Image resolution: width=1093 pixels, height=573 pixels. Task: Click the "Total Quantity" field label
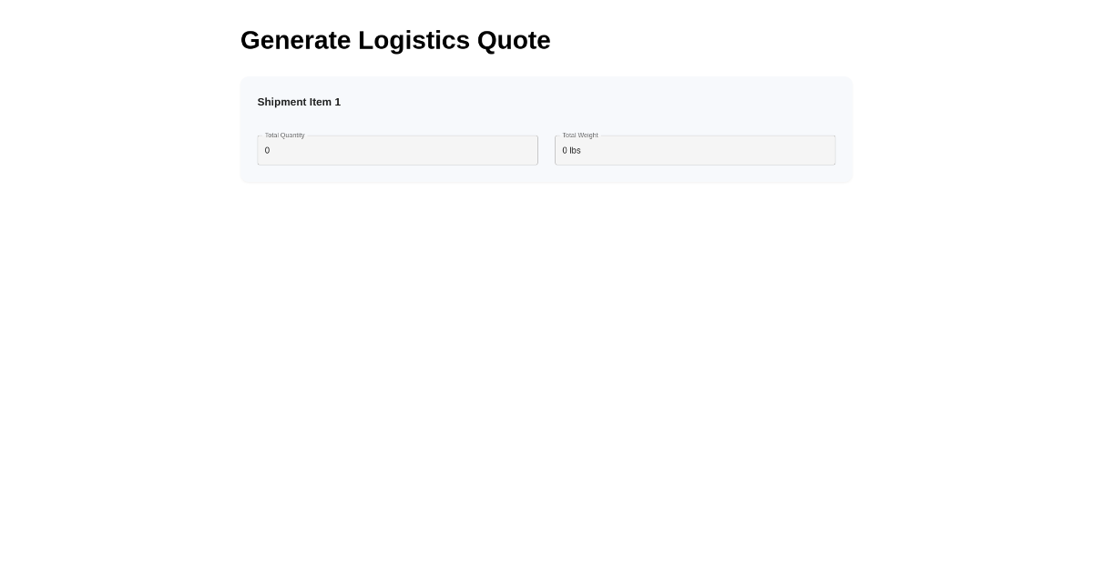point(285,136)
